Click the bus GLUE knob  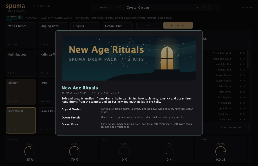click(x=124, y=151)
